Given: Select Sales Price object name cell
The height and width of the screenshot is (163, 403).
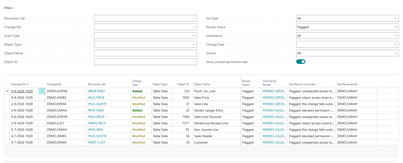Looking at the screenshot, I should [217, 98].
